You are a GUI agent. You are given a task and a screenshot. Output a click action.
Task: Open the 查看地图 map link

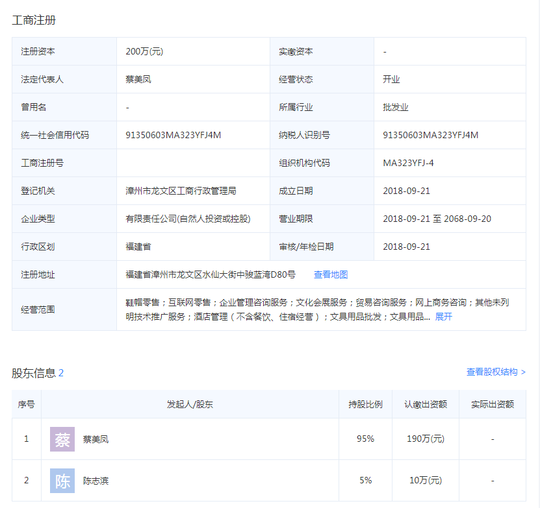[x=330, y=274]
